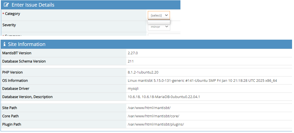Select the schema version value 211
This screenshot has width=294, height=133.
130,61
